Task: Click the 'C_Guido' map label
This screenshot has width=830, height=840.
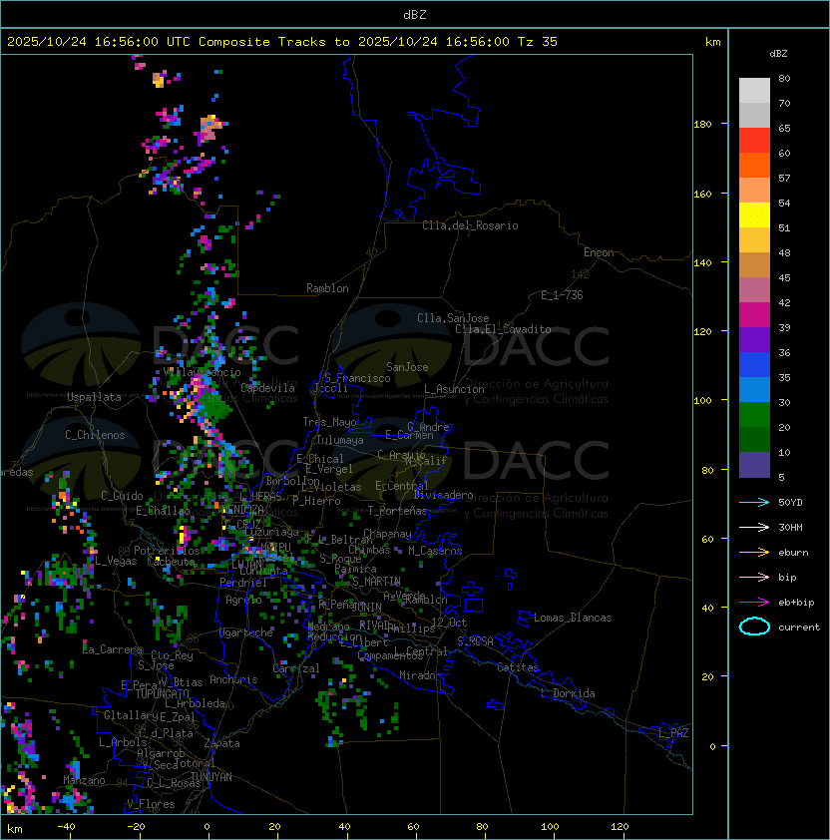Action: tap(122, 496)
